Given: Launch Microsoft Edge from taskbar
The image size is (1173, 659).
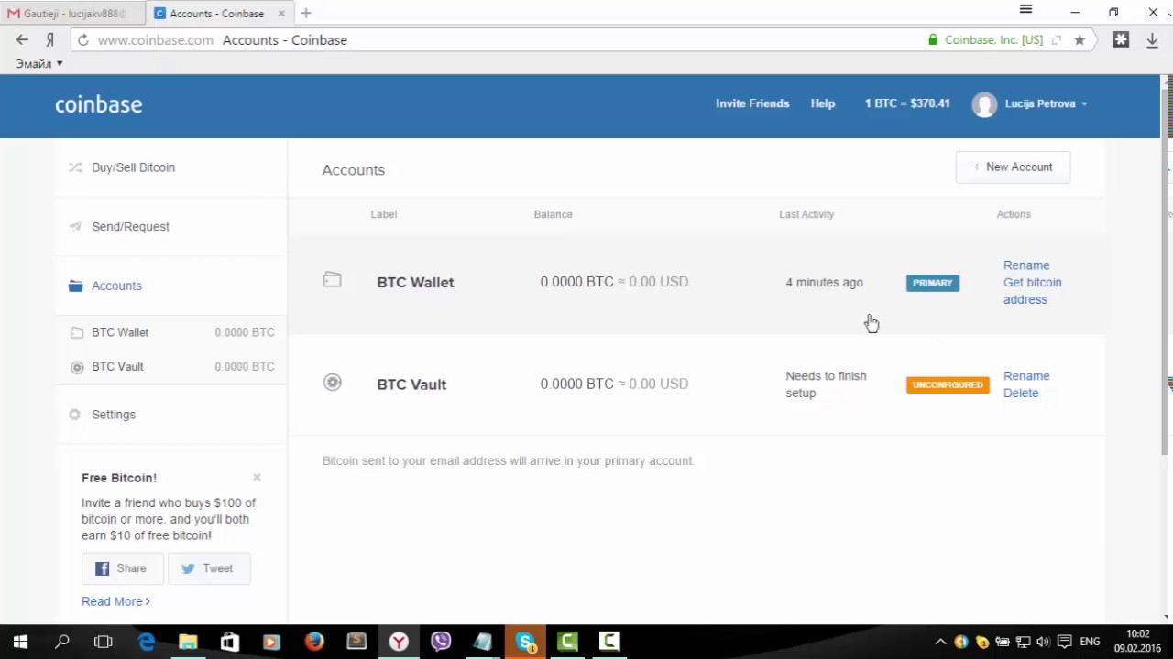Looking at the screenshot, I should point(147,642).
